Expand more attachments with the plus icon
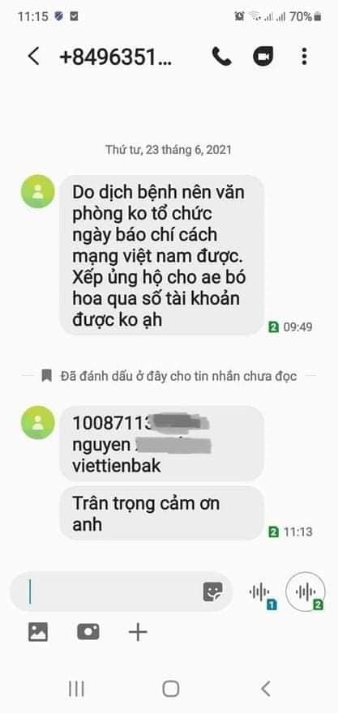The width and height of the screenshot is (338, 713). click(138, 632)
